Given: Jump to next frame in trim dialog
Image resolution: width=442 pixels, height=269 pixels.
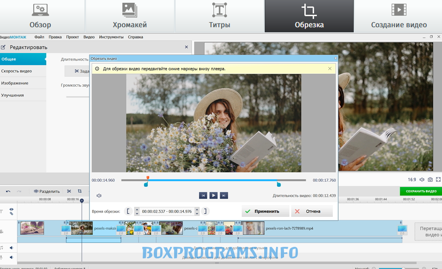Looking at the screenshot, I should 224,196.
